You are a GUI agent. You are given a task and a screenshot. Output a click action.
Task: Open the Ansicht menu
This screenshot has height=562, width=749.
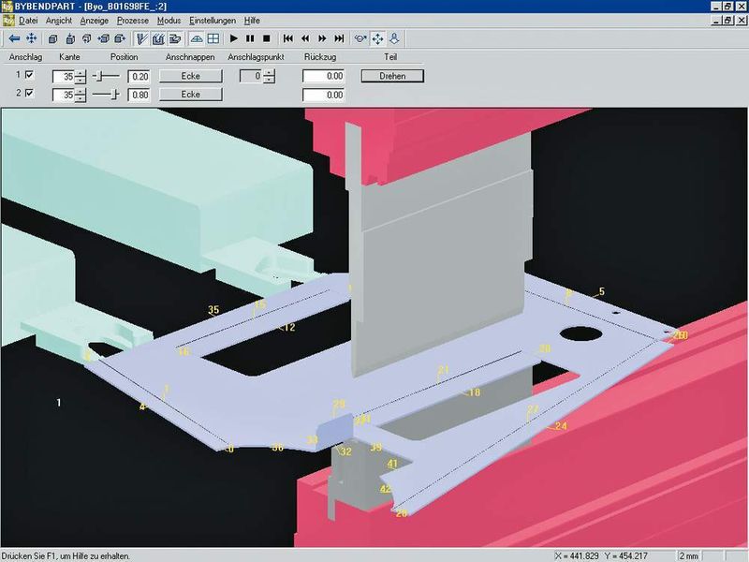tap(59, 21)
